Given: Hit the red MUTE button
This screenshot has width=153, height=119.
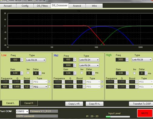Looking at the screenshot, I should tap(145, 113).
